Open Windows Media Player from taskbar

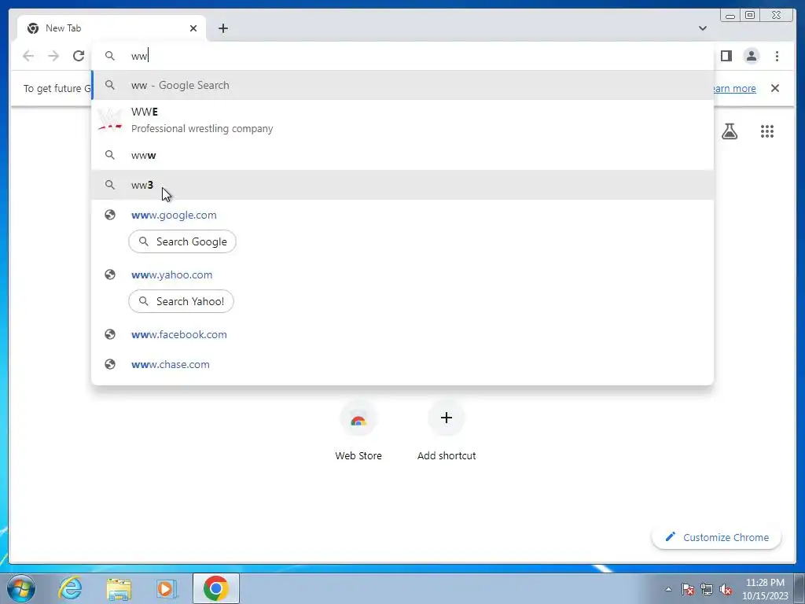(x=166, y=588)
